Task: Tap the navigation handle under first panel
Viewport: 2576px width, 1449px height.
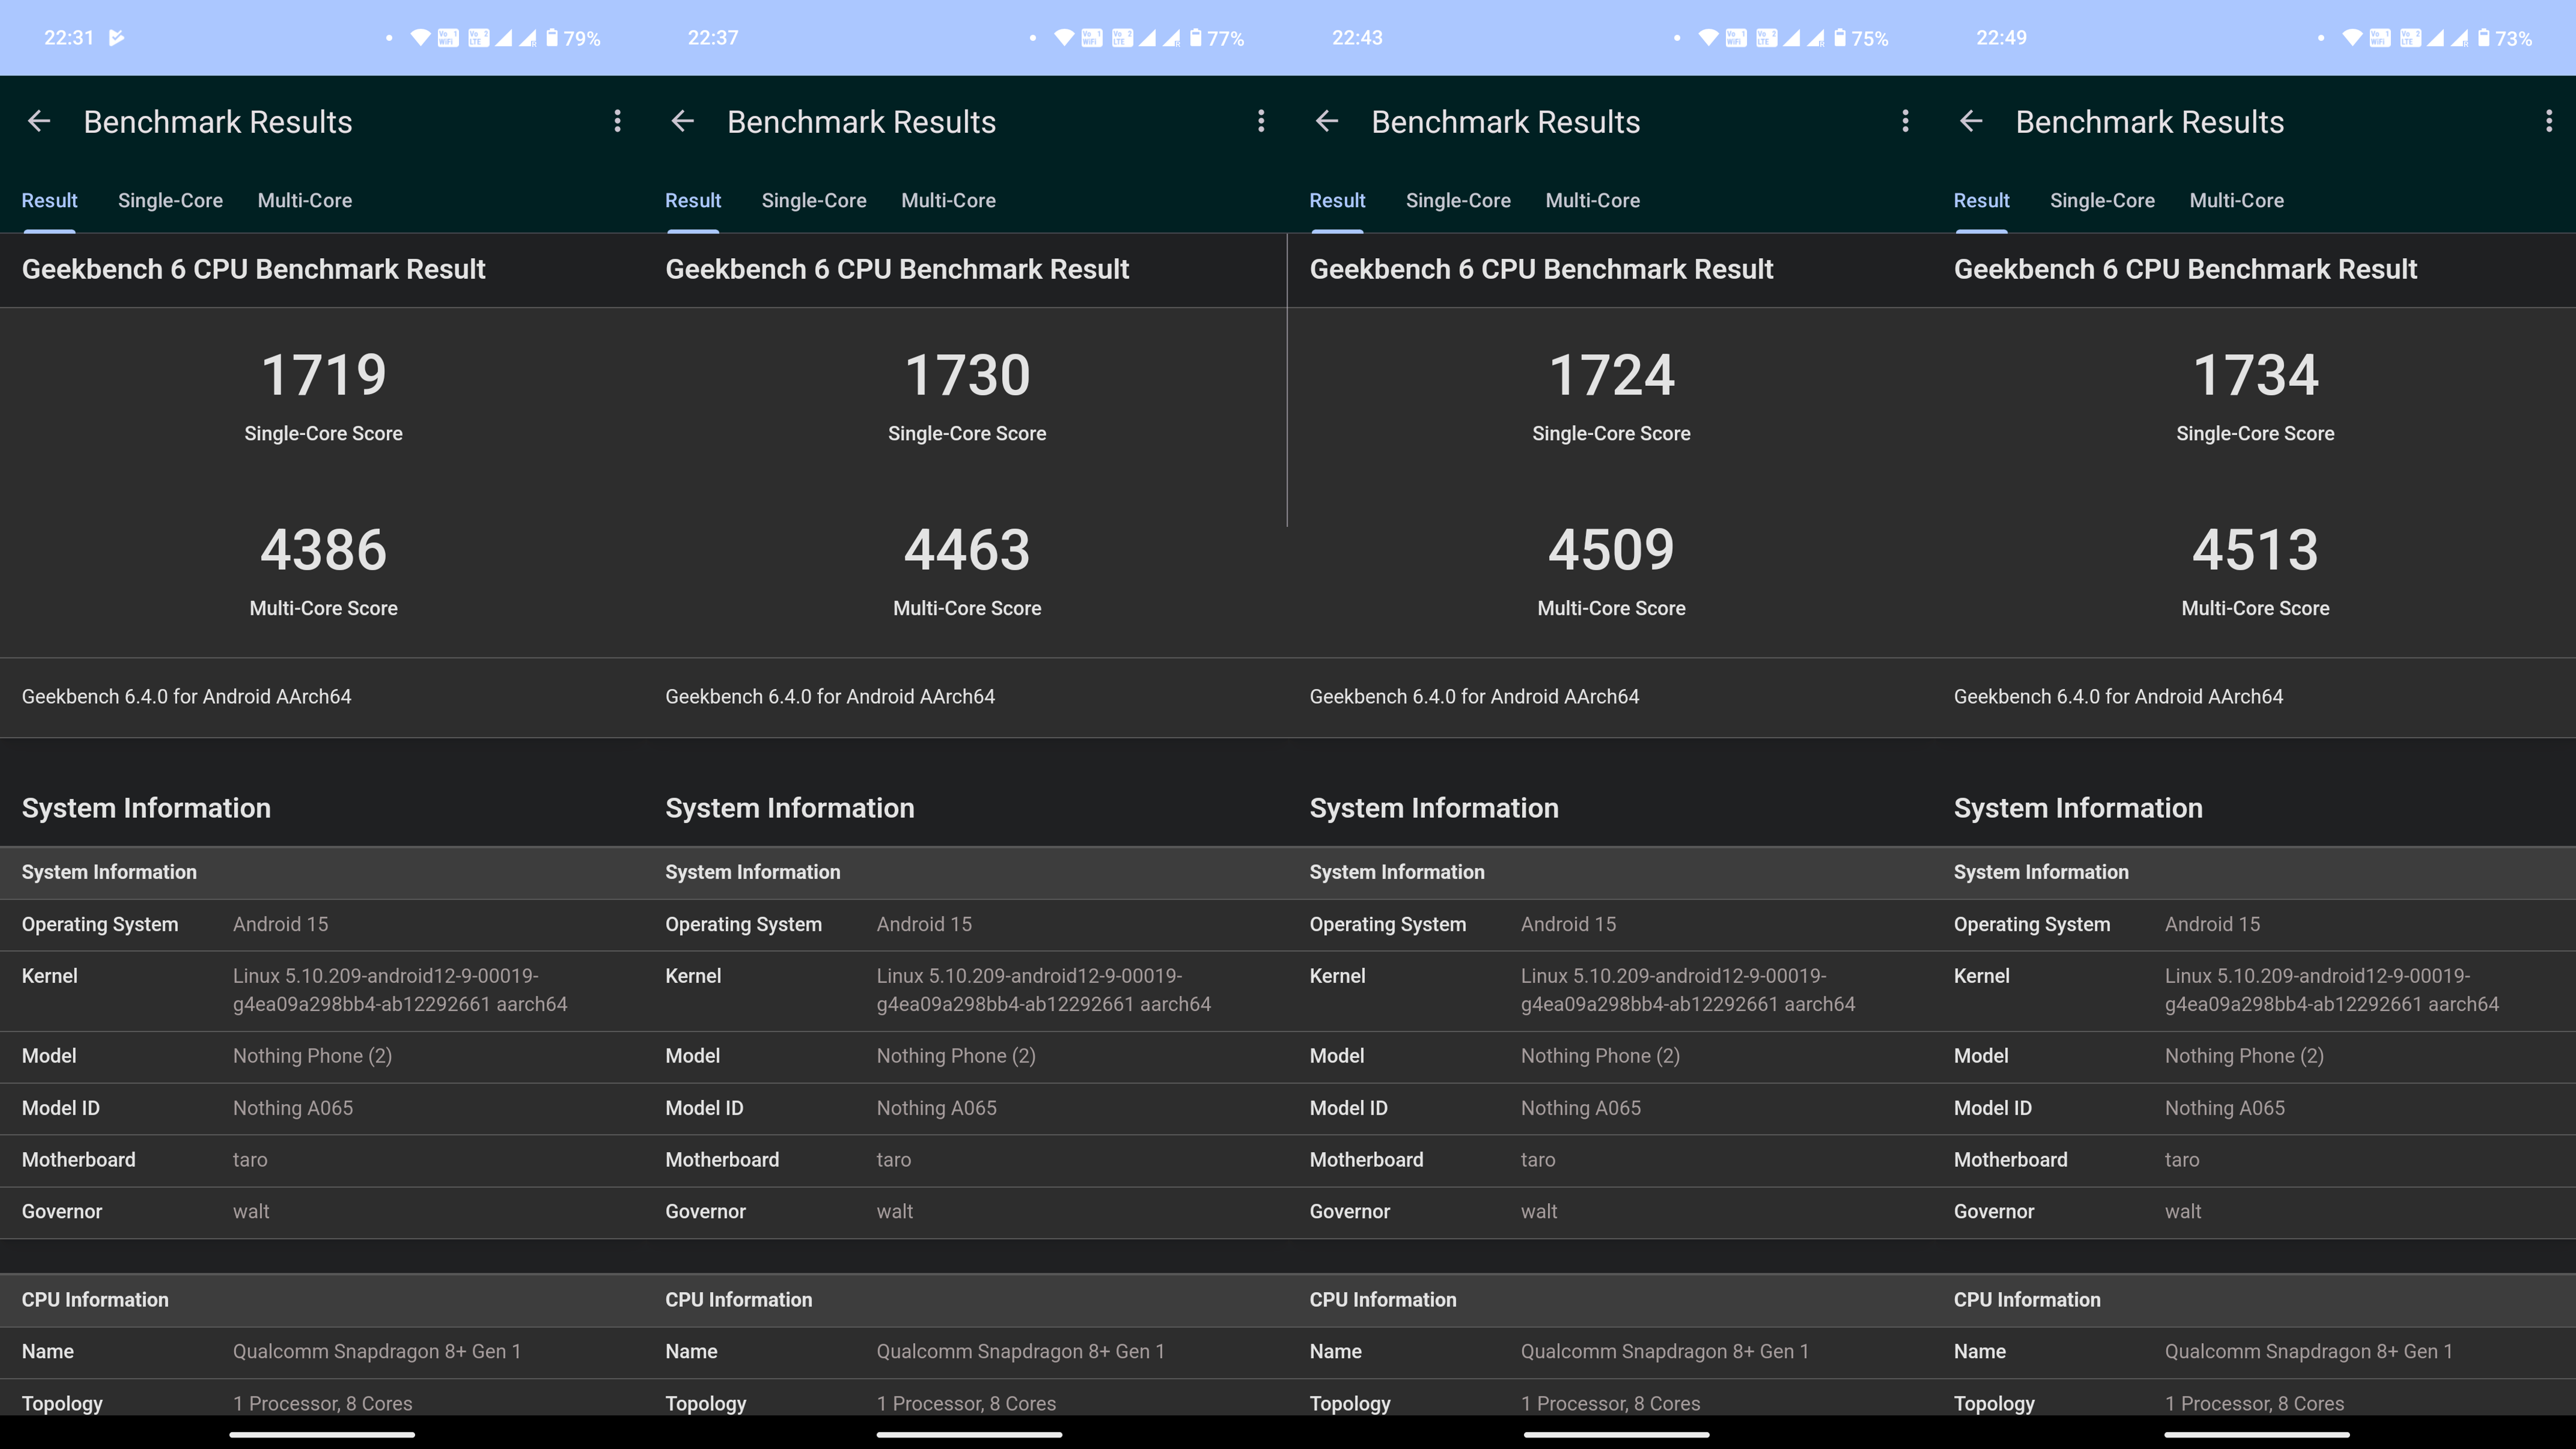Action: click(322, 1434)
